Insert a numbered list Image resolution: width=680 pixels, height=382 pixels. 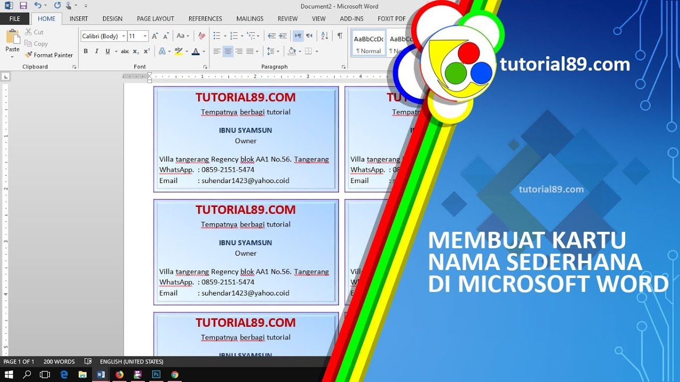click(234, 36)
